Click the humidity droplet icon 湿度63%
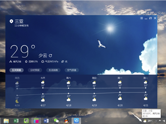This screenshot has width=166, height=124. point(26,62)
